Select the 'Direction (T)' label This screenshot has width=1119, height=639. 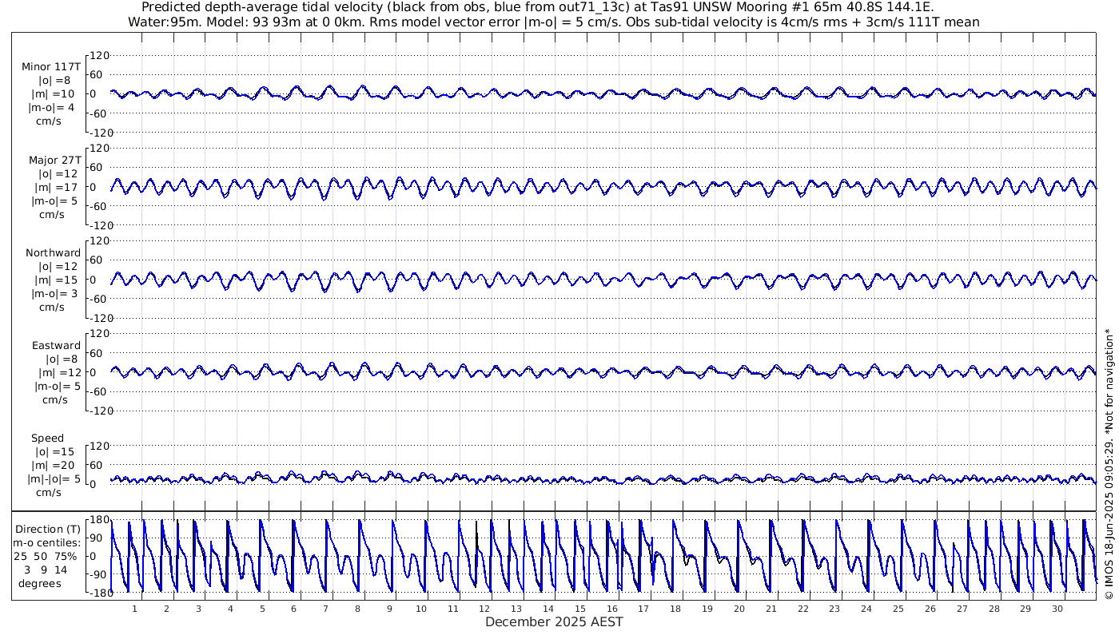[x=48, y=529]
